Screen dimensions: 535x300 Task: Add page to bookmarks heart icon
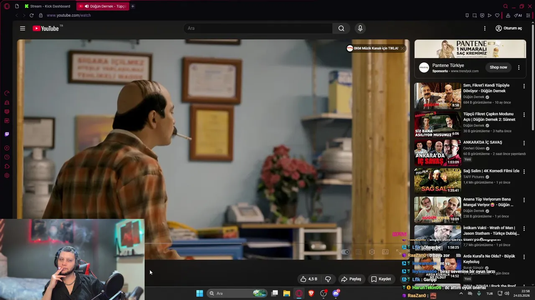pyautogui.click(x=497, y=15)
